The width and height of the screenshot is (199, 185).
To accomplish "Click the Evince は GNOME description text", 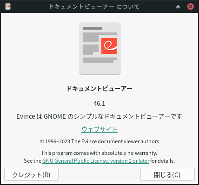I will coord(99,116).
